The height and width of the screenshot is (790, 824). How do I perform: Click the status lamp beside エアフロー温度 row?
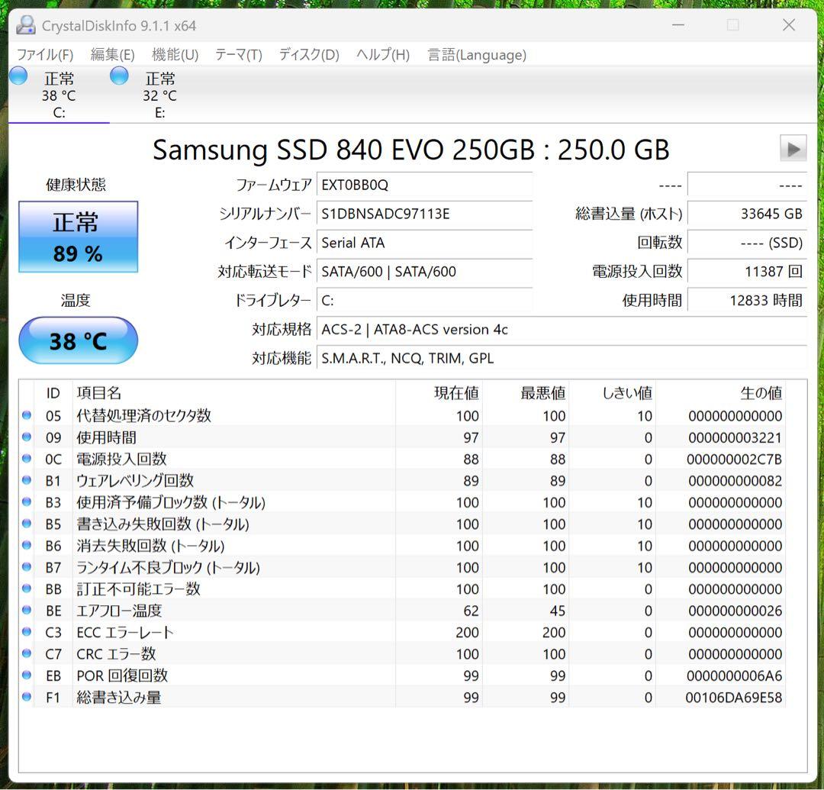pos(26,611)
